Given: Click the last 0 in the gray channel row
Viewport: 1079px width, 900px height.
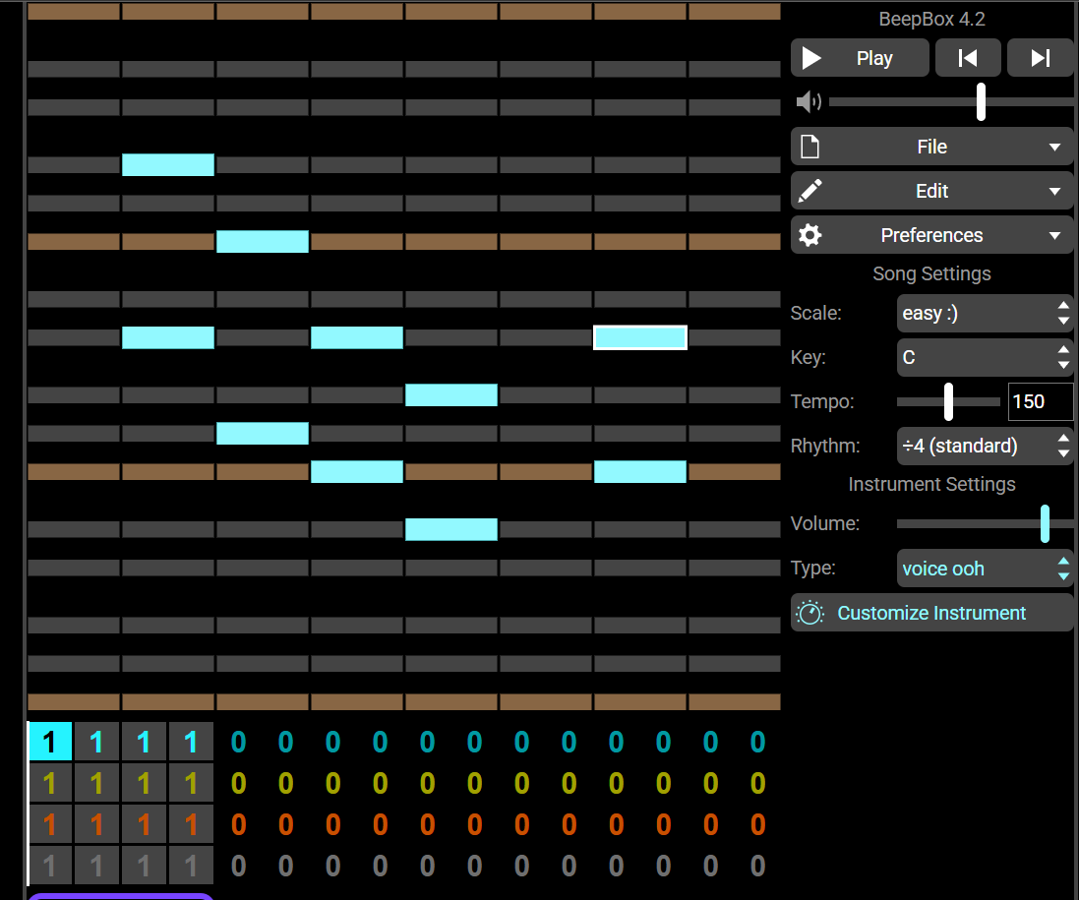Looking at the screenshot, I should click(757, 866).
